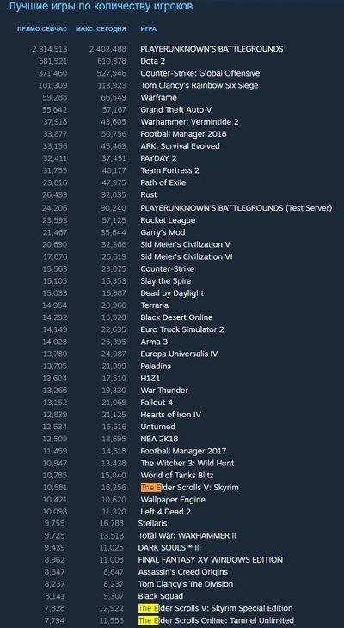Open FINAL FANTASY XV WINDOWS EDITION
The image size is (344, 628).
pos(210,559)
